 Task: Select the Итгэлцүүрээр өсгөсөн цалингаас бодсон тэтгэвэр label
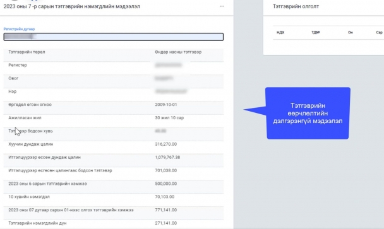(x=60, y=171)
